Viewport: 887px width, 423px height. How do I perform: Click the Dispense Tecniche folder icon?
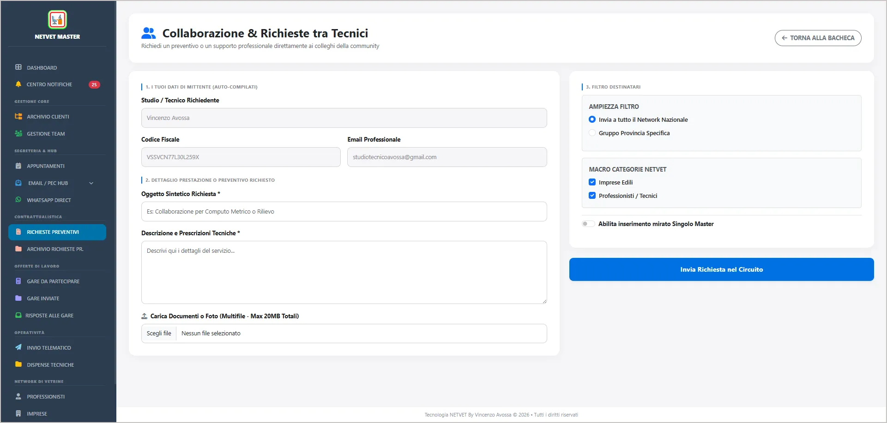coord(18,364)
